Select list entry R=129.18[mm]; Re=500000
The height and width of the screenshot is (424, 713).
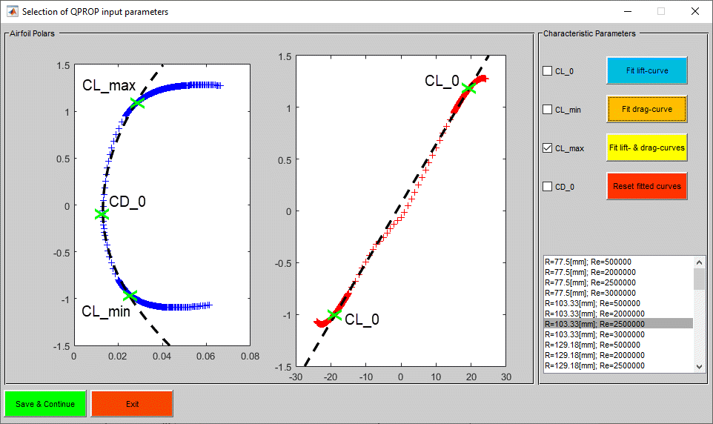click(x=618, y=345)
